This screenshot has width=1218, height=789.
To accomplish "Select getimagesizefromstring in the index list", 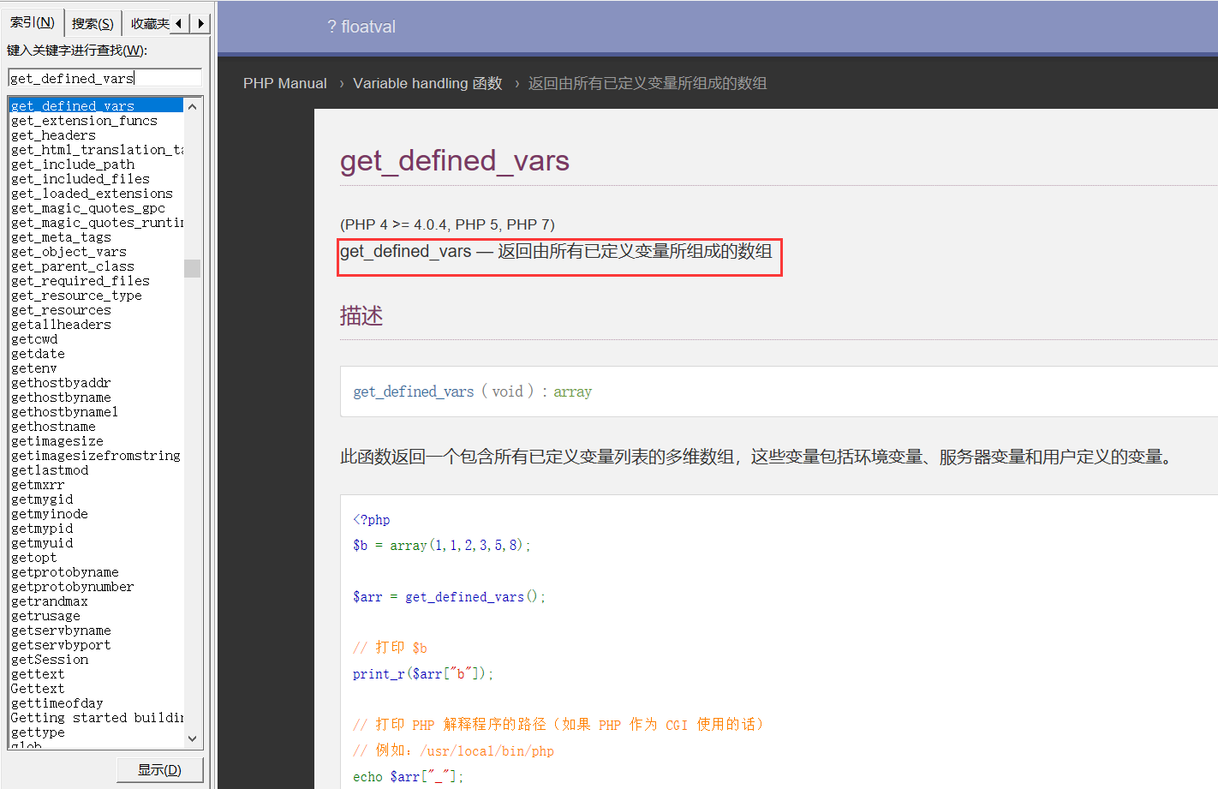I will (96, 456).
